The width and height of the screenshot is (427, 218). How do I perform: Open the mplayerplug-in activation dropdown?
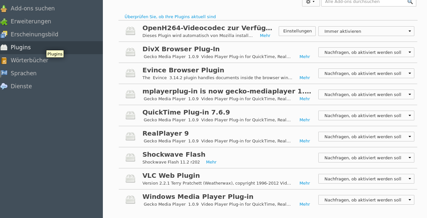pos(366,94)
